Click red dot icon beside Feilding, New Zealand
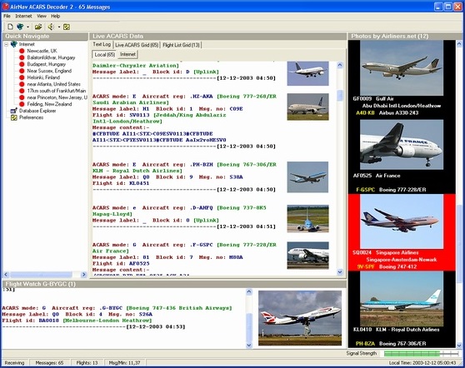This screenshot has width=465, height=368. [22, 104]
